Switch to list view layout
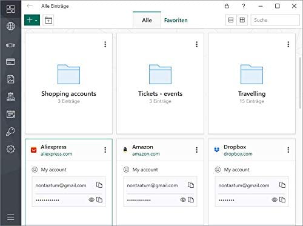This screenshot has height=226, width=303. tap(231, 20)
